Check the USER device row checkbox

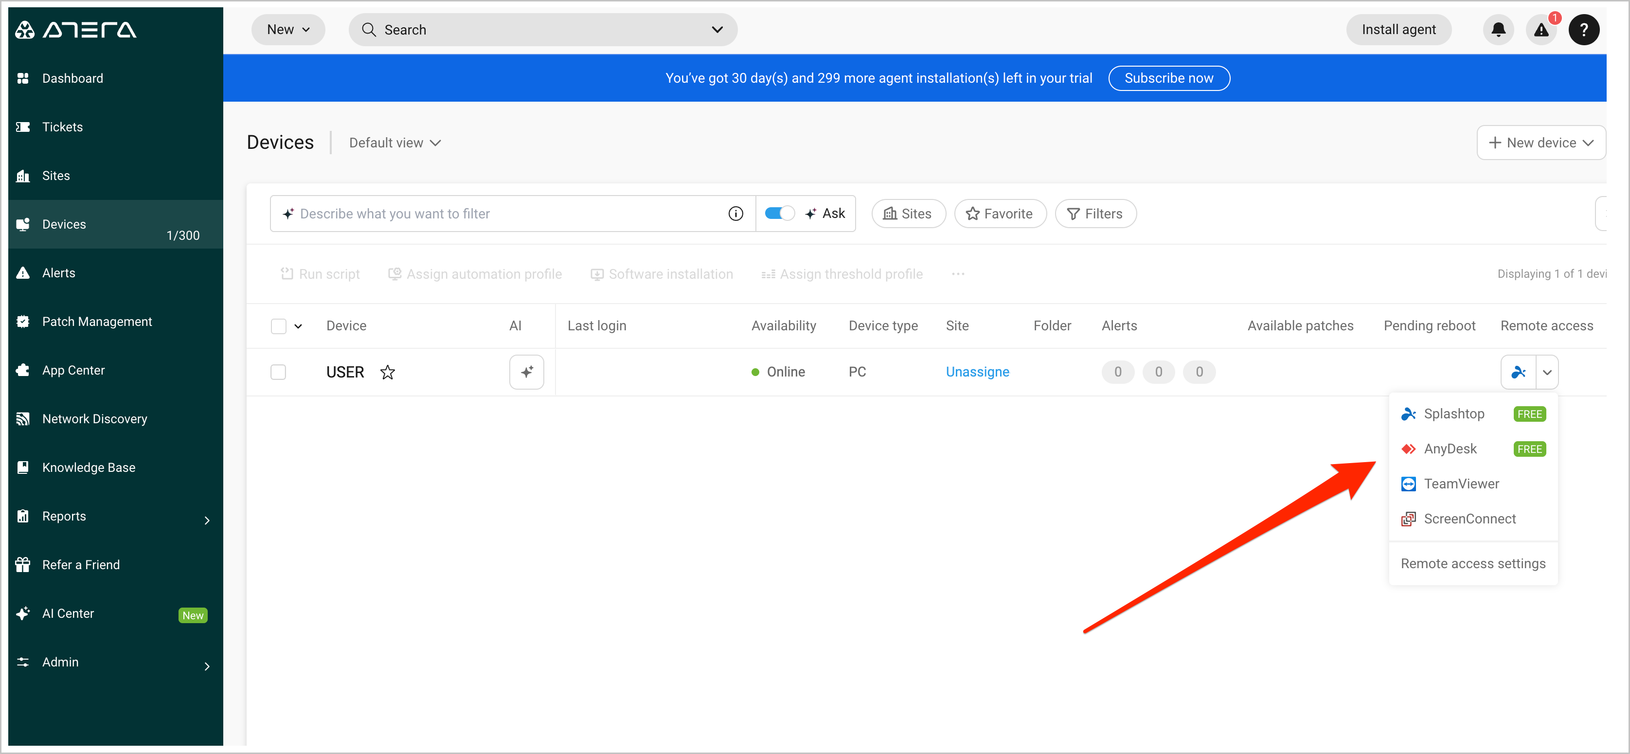click(x=278, y=372)
